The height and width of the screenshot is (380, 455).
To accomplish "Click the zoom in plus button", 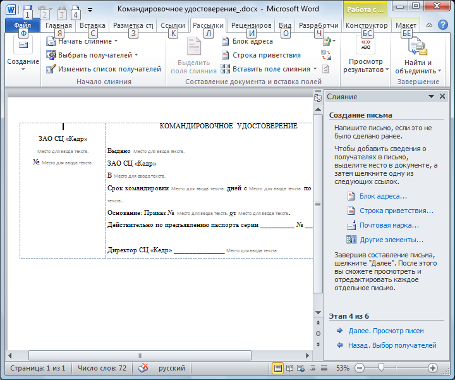I will click(433, 368).
